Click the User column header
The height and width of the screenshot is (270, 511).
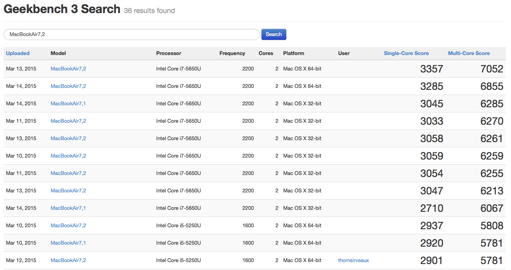pyautogui.click(x=344, y=53)
